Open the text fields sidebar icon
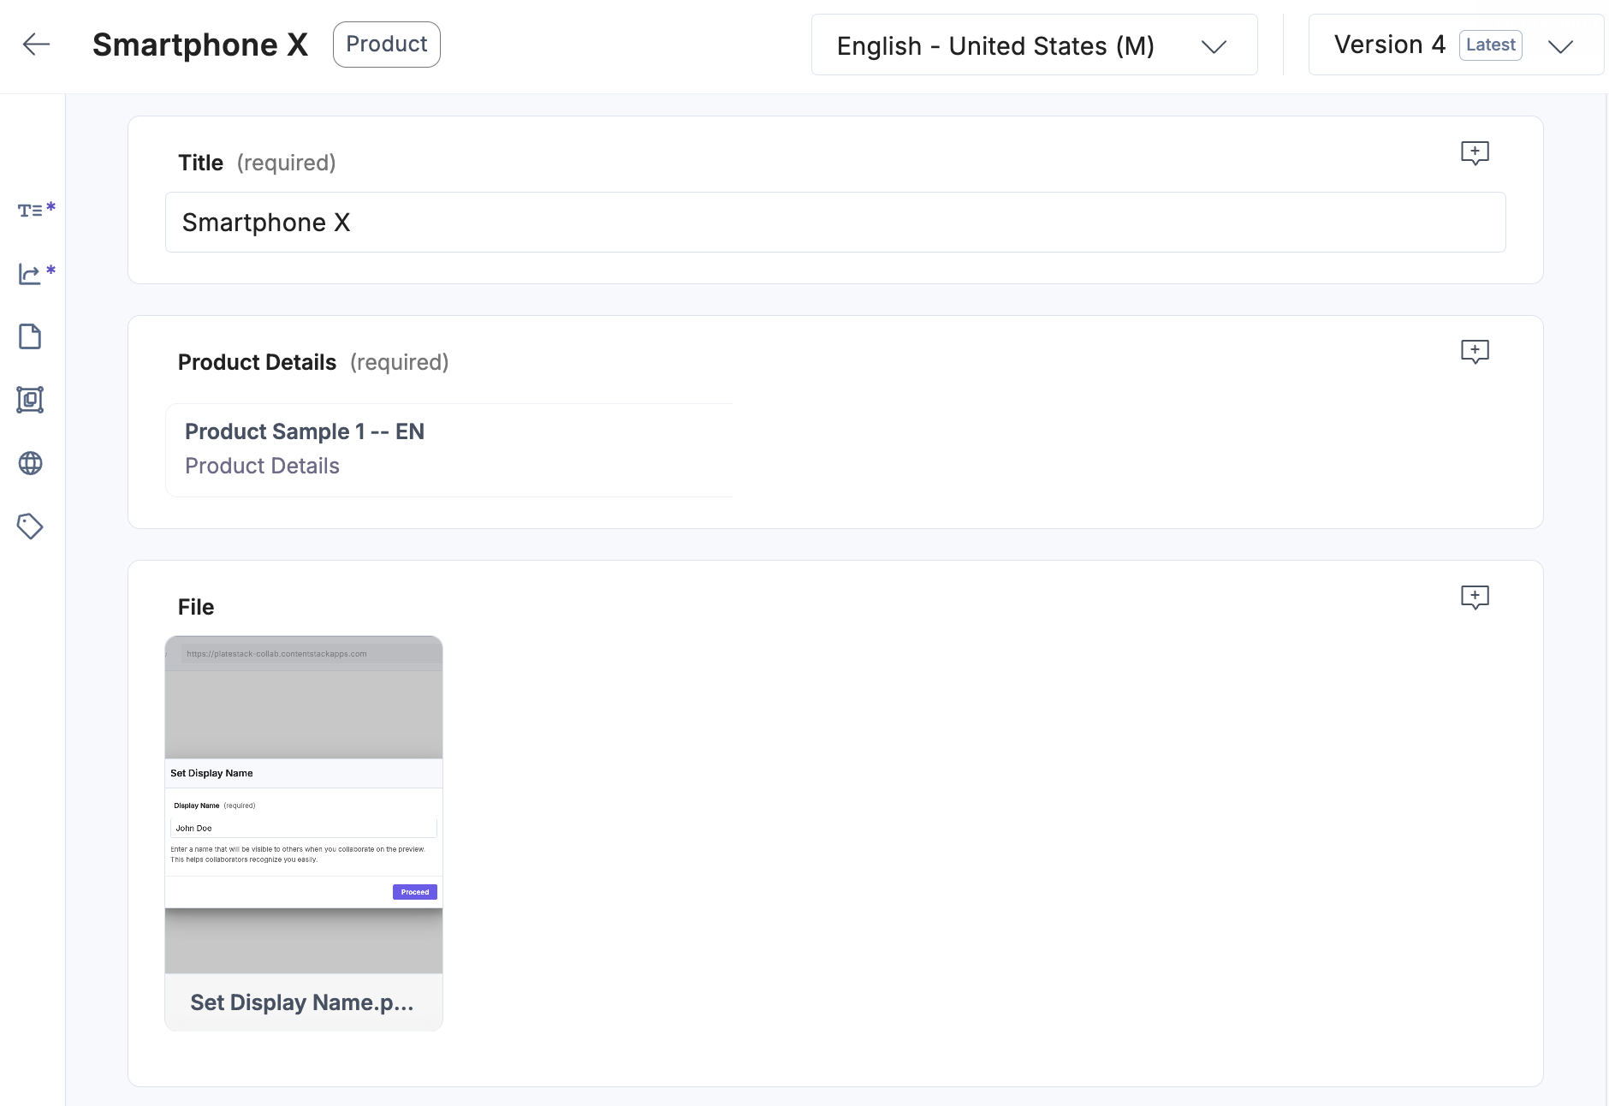Viewport: 1609px width, 1106px height. (30, 211)
